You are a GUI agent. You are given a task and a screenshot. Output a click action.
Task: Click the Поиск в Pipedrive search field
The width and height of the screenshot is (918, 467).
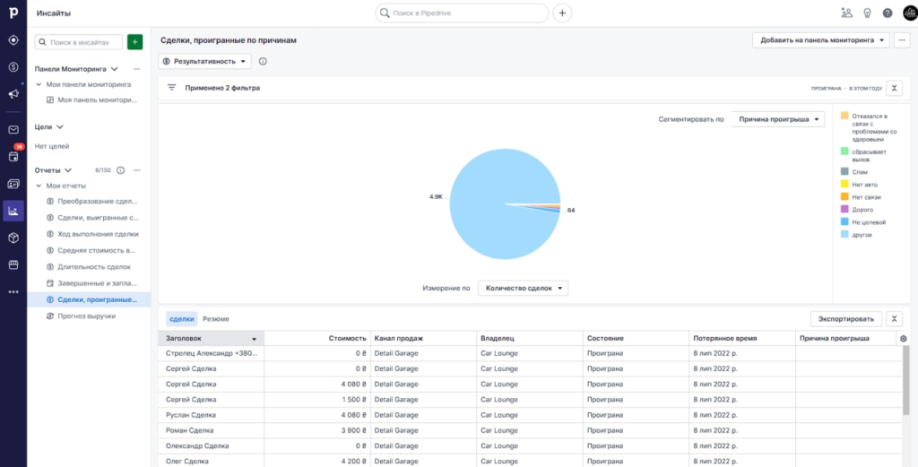[x=462, y=13]
